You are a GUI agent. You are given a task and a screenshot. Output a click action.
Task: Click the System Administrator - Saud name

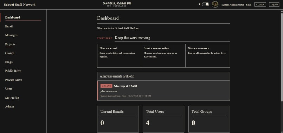point(236,5)
